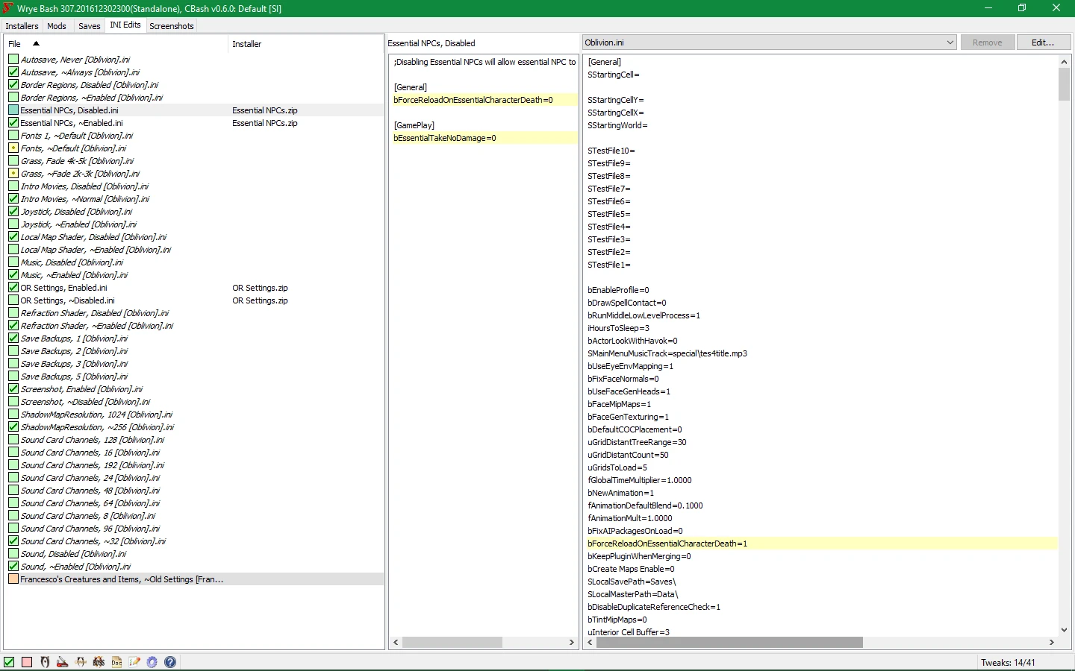Uncheck Autosave, ~Always [Oblivion].ini
The image size is (1075, 671).
(13, 72)
